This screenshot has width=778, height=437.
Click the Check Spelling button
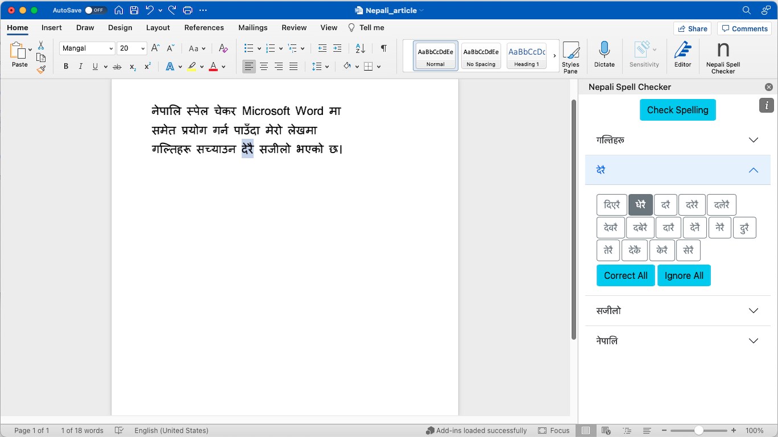coord(678,110)
